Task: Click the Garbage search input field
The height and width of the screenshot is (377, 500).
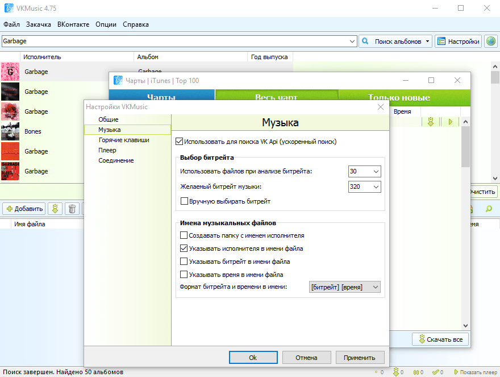Action: click(x=175, y=41)
